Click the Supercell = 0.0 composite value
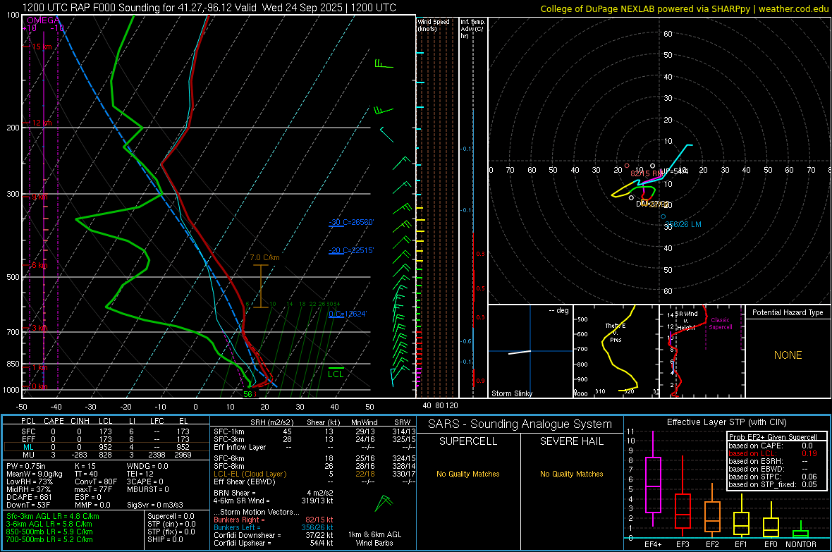This screenshot has width=832, height=552. click(x=171, y=516)
